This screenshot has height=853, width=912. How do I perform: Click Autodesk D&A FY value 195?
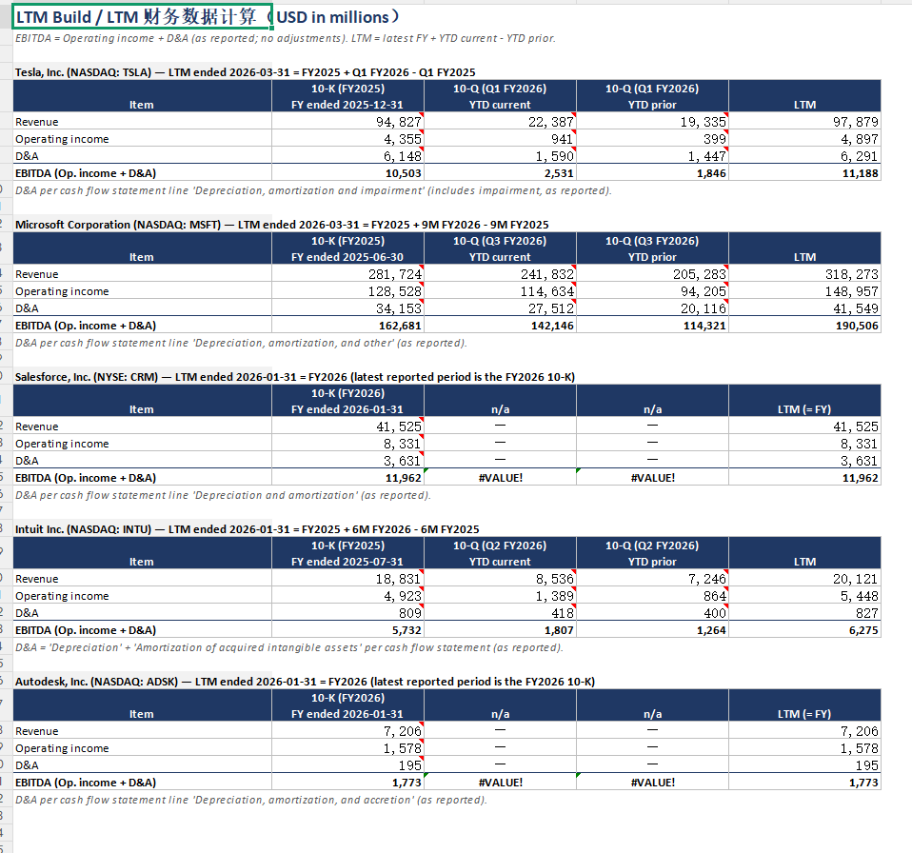click(347, 765)
